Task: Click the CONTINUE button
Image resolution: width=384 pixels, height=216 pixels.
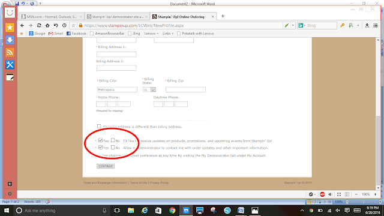Action: pyautogui.click(x=106, y=166)
